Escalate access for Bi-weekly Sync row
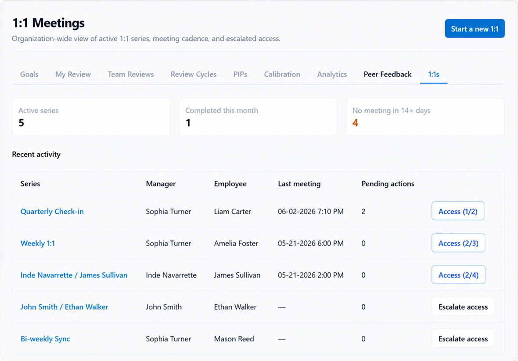Viewport: 518px width, 361px height. click(463, 338)
